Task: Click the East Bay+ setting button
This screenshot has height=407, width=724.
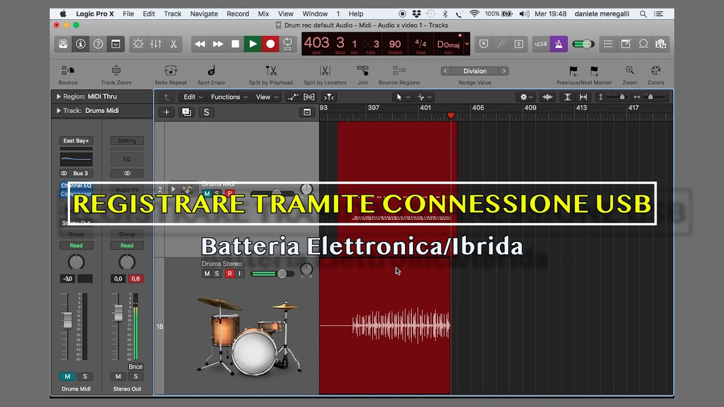Action: click(76, 141)
